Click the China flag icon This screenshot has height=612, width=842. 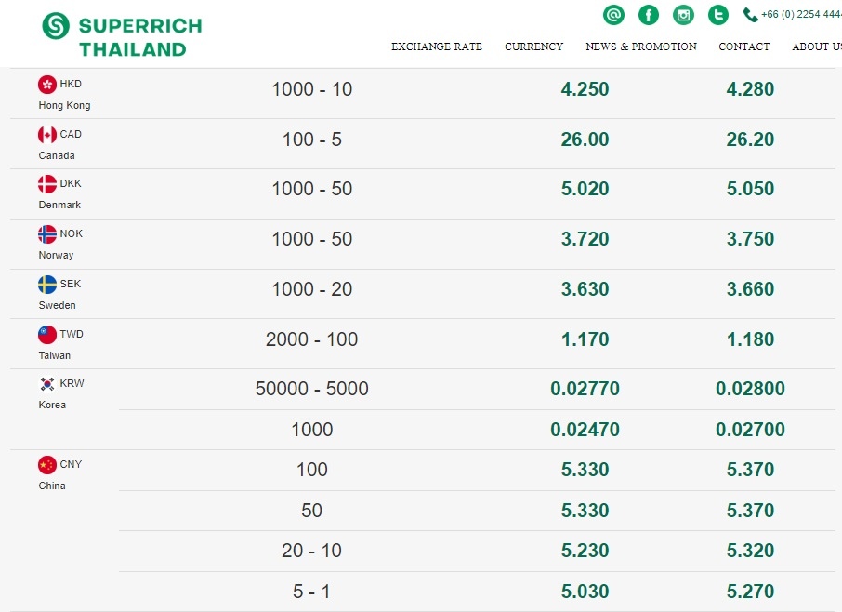[47, 465]
